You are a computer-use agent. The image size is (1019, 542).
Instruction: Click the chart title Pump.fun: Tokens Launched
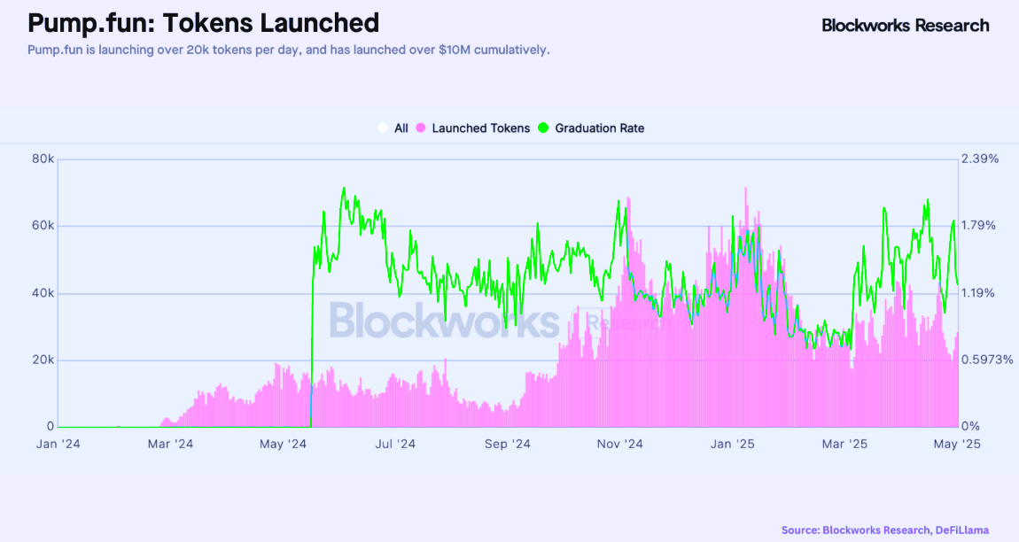coord(204,23)
